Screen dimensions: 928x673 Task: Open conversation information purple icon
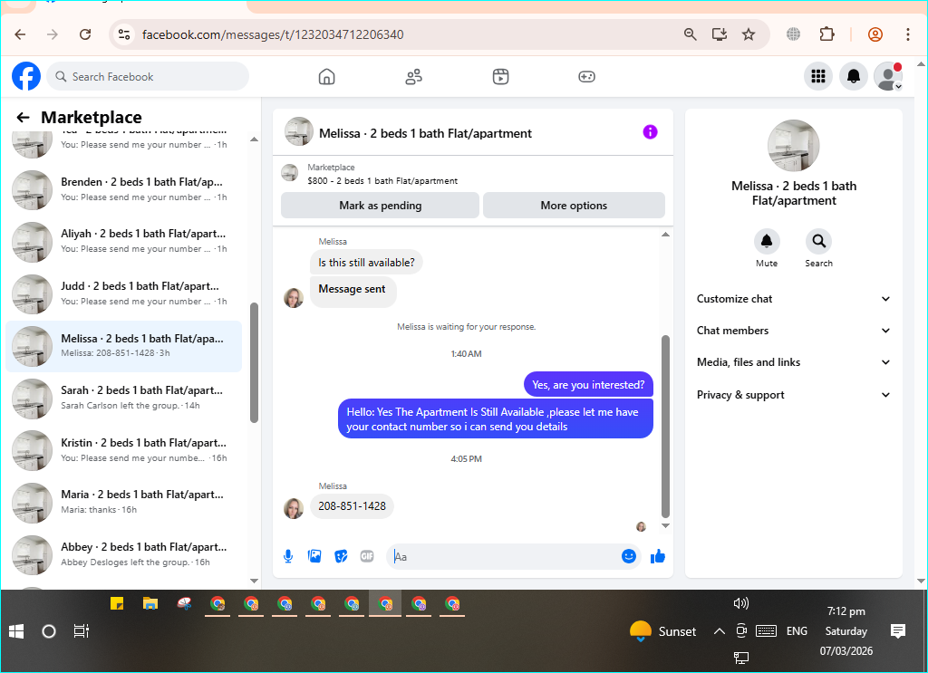coord(650,132)
